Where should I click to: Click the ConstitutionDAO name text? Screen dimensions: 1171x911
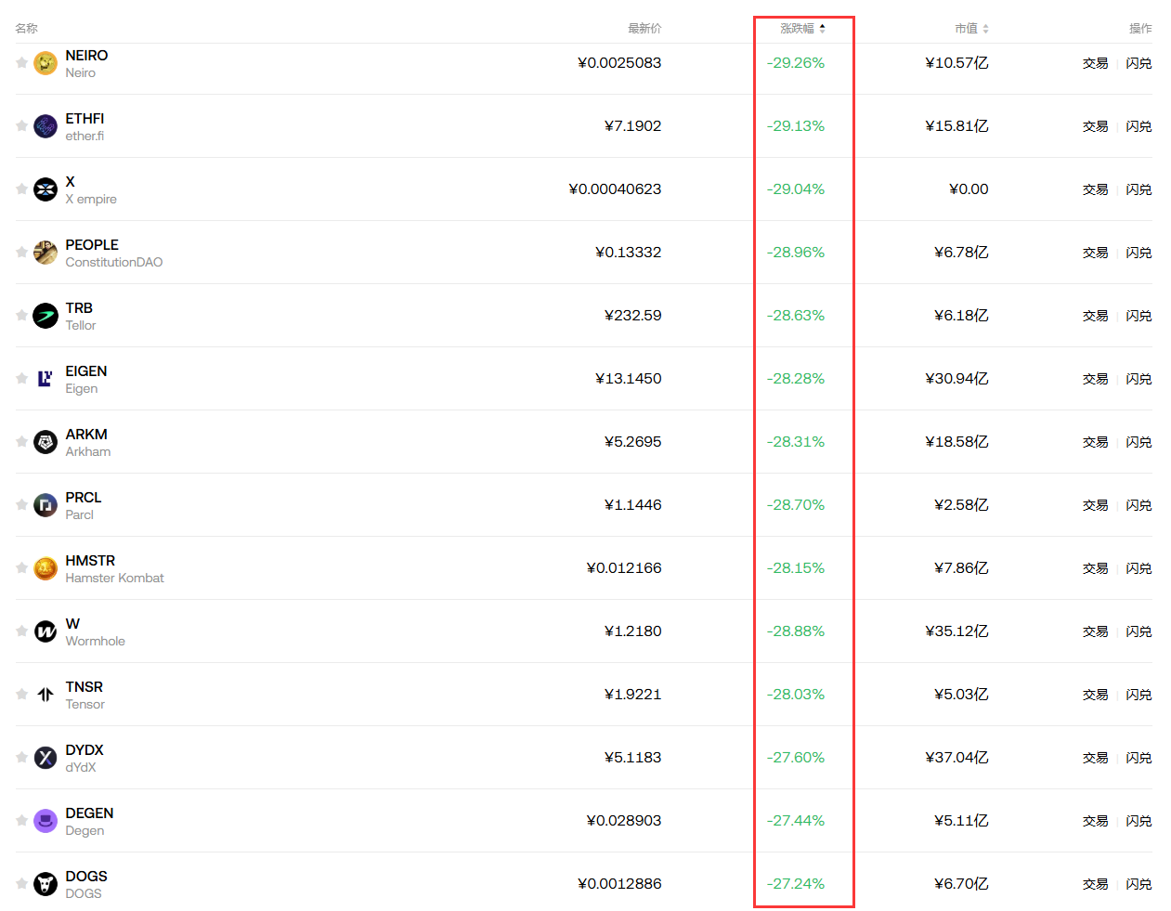tap(113, 262)
